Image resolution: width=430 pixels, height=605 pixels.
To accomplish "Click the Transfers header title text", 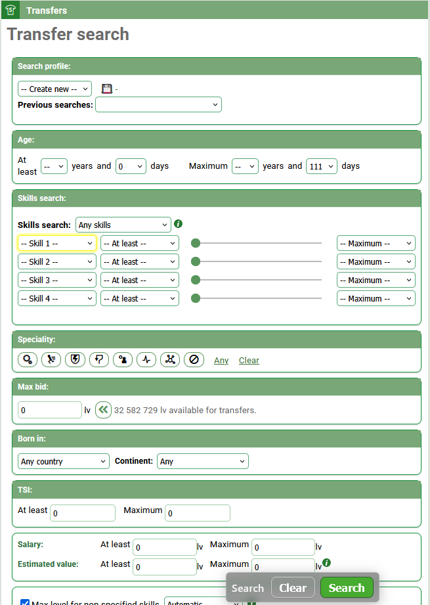I will pos(47,11).
